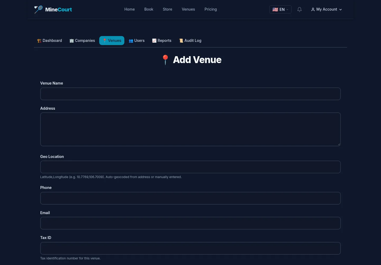Focus the Venue Name input field

pos(190,94)
